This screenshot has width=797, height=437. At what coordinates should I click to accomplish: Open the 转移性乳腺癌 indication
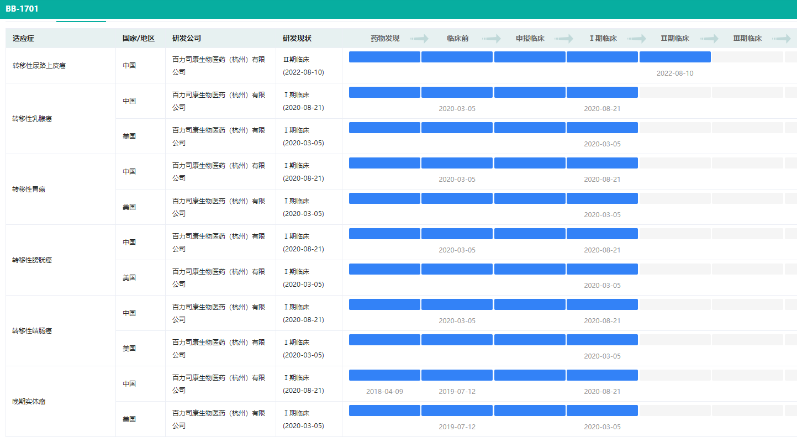click(x=32, y=119)
